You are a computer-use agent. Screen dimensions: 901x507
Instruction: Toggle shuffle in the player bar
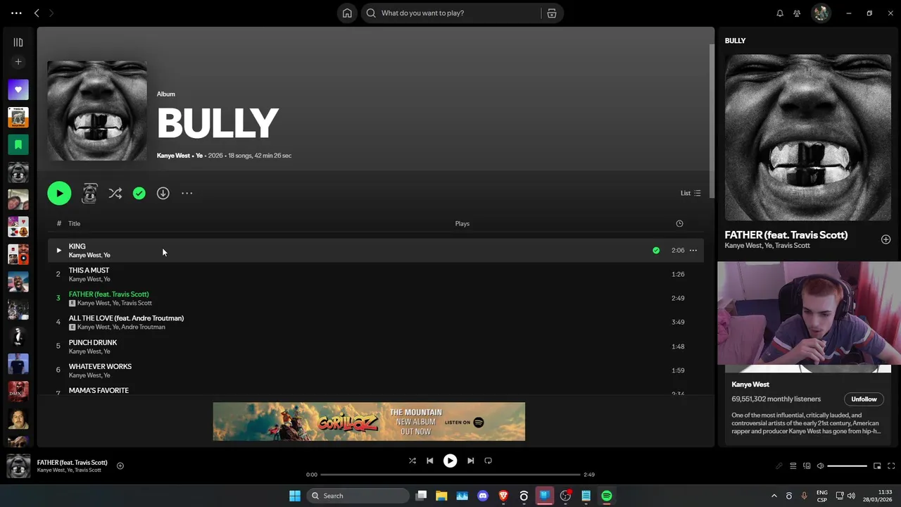(412, 461)
